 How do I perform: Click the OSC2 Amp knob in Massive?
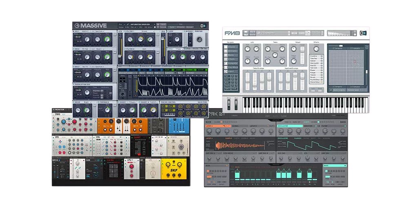107,57
